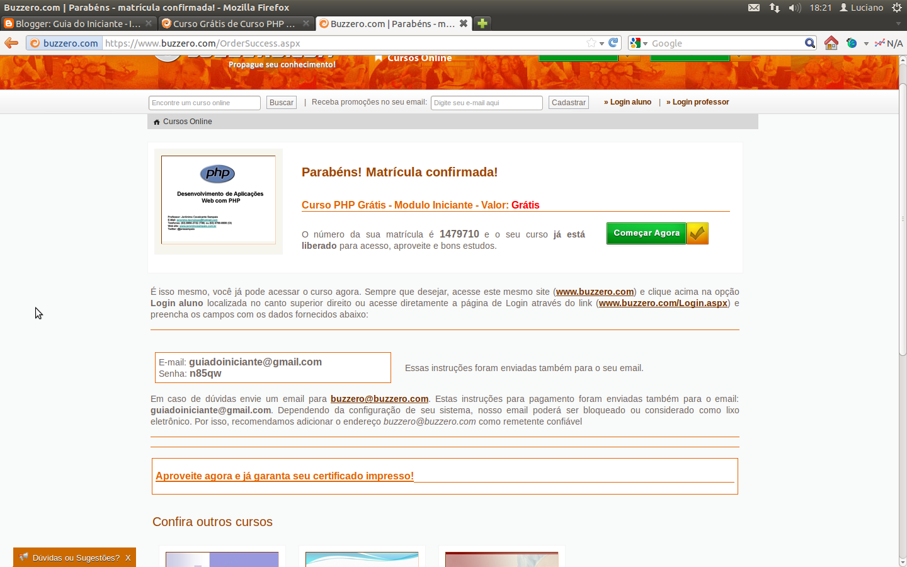Click the buzzero.com site identity button
The width and height of the screenshot is (907, 567).
point(64,43)
